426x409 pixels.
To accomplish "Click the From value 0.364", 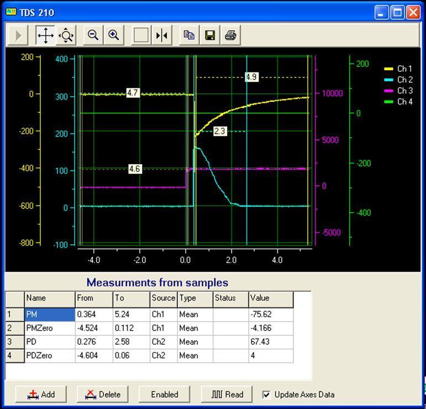I will coord(94,314).
